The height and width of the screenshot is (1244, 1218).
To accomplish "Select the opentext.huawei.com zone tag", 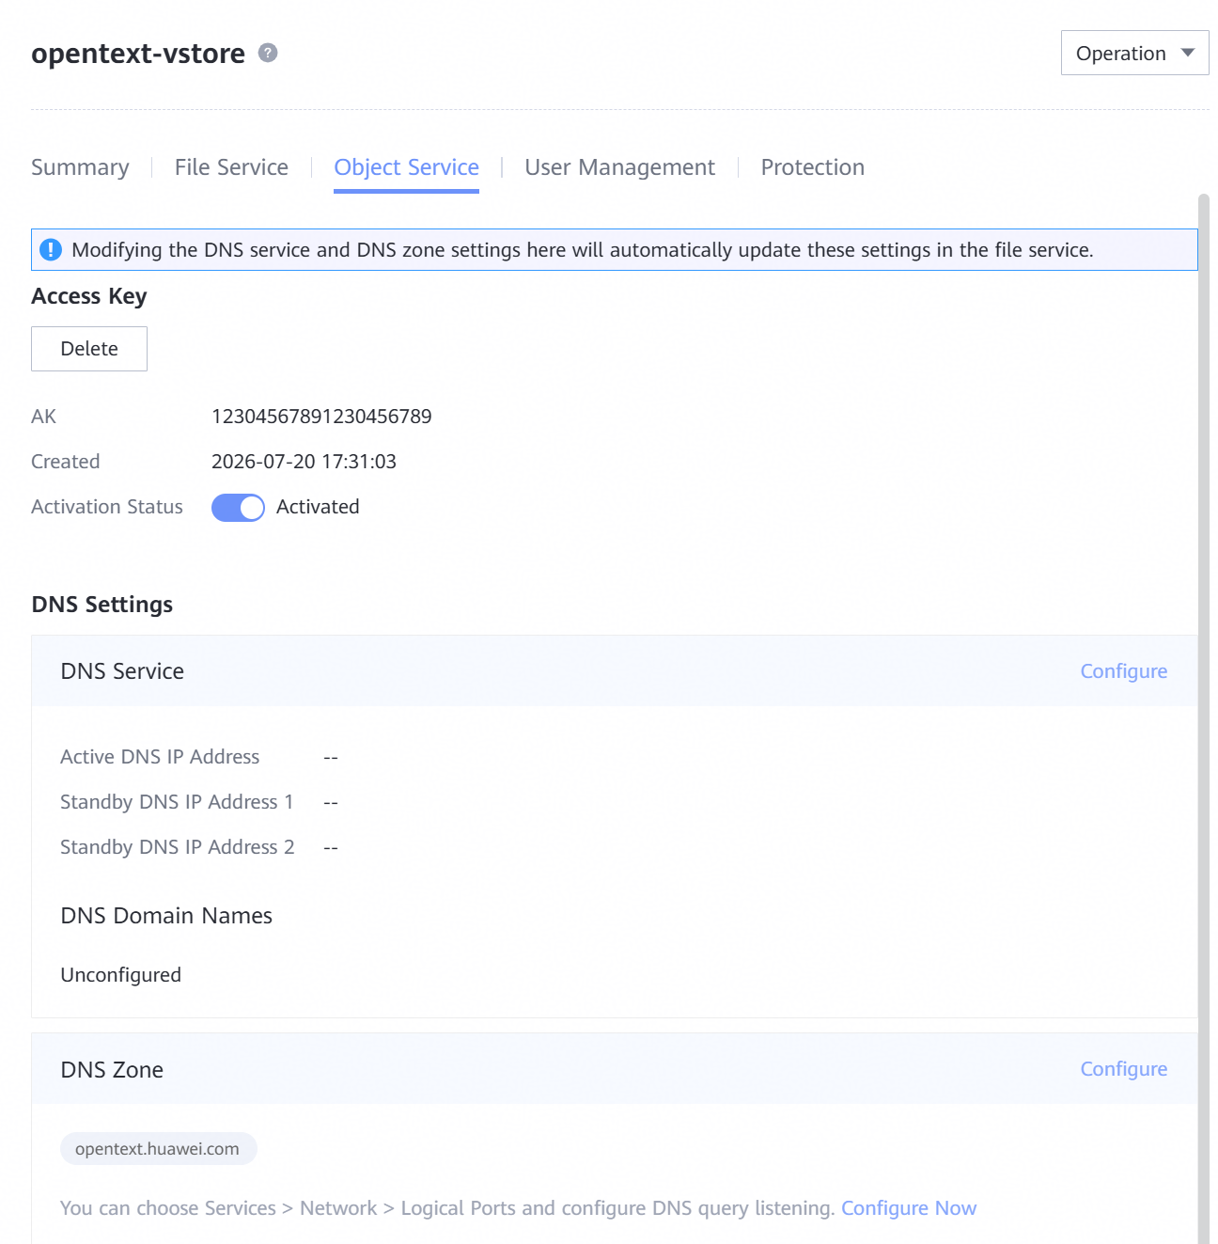I will click(158, 1149).
